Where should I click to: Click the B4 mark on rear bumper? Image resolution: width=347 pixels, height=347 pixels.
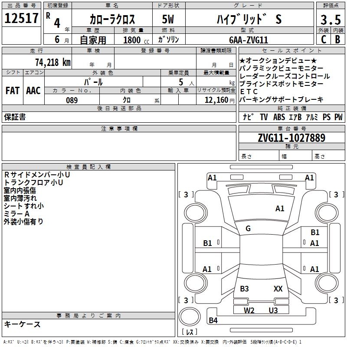213,321
